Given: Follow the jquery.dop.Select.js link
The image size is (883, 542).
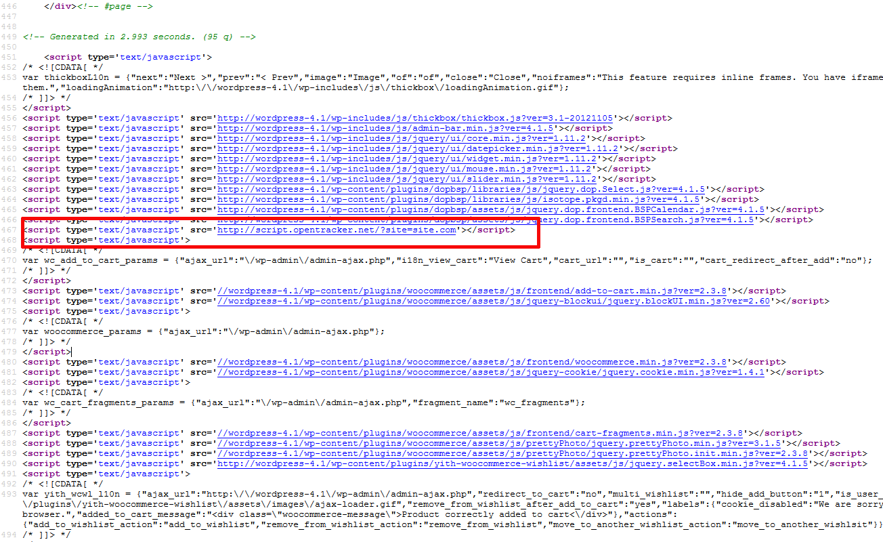Looking at the screenshot, I should coord(461,189).
